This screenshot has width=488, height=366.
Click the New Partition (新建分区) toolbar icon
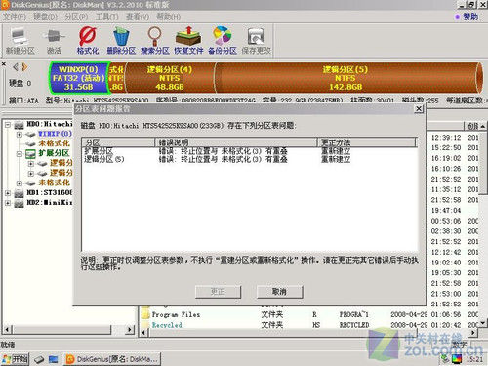tap(20, 41)
